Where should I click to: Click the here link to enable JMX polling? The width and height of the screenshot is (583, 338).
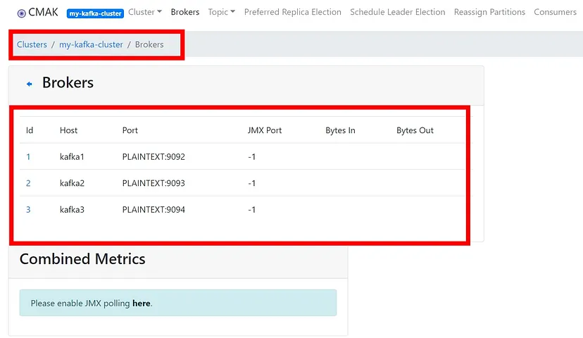tap(142, 303)
